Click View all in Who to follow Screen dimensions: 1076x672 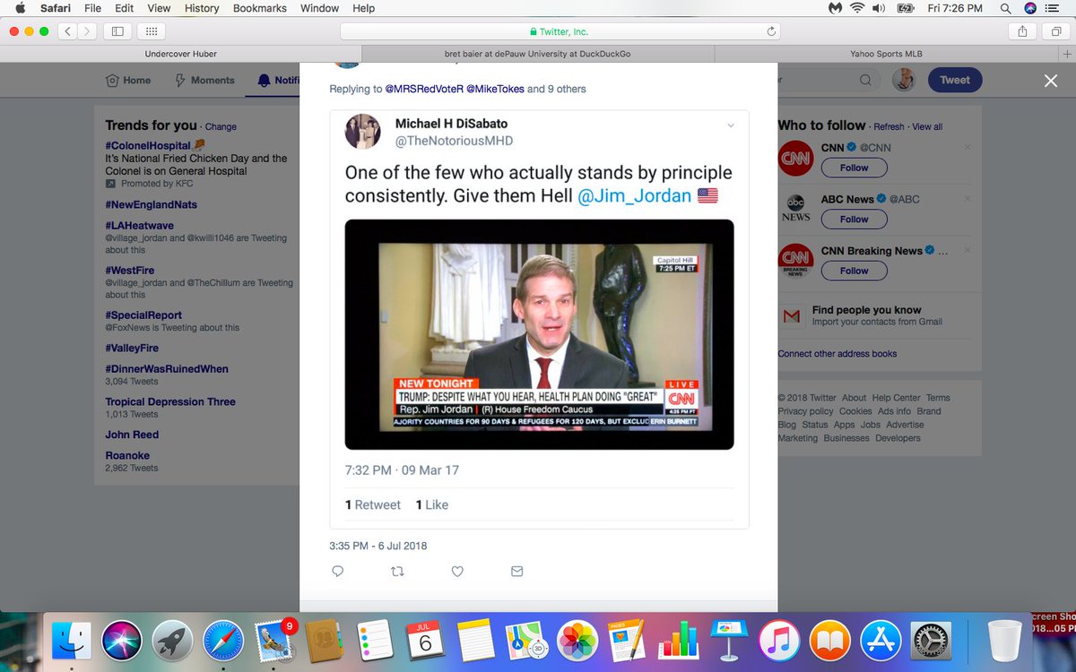click(x=927, y=127)
